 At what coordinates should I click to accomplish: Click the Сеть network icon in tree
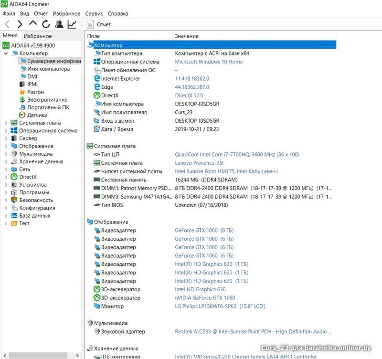[x=14, y=169]
